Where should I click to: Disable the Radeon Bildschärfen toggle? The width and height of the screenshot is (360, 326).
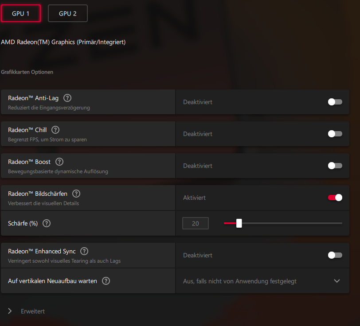tap(335, 198)
